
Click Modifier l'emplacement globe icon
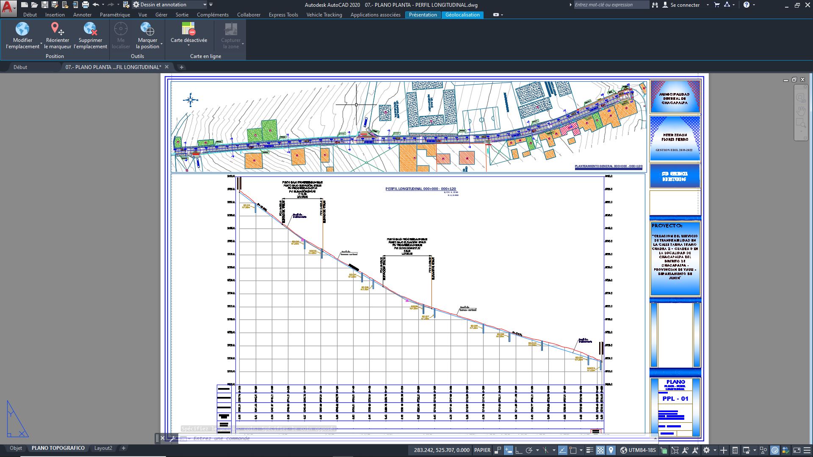pyautogui.click(x=22, y=29)
